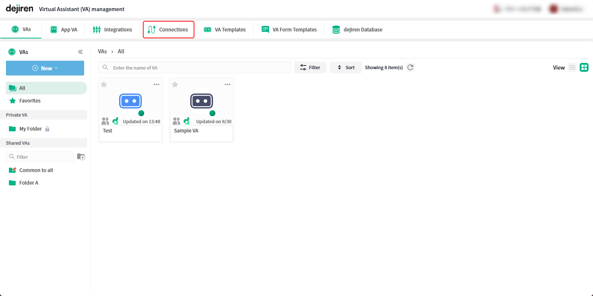Add a new shared folder

tap(81, 157)
